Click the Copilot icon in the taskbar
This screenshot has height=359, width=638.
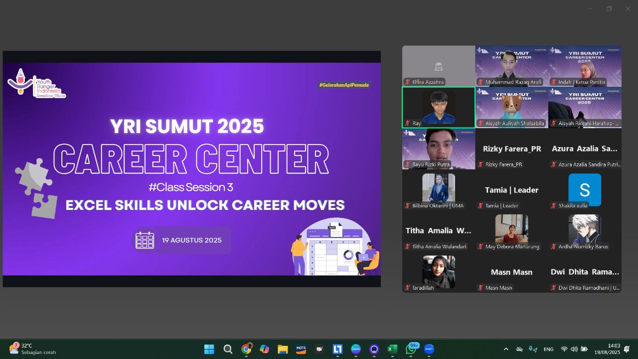click(x=265, y=350)
